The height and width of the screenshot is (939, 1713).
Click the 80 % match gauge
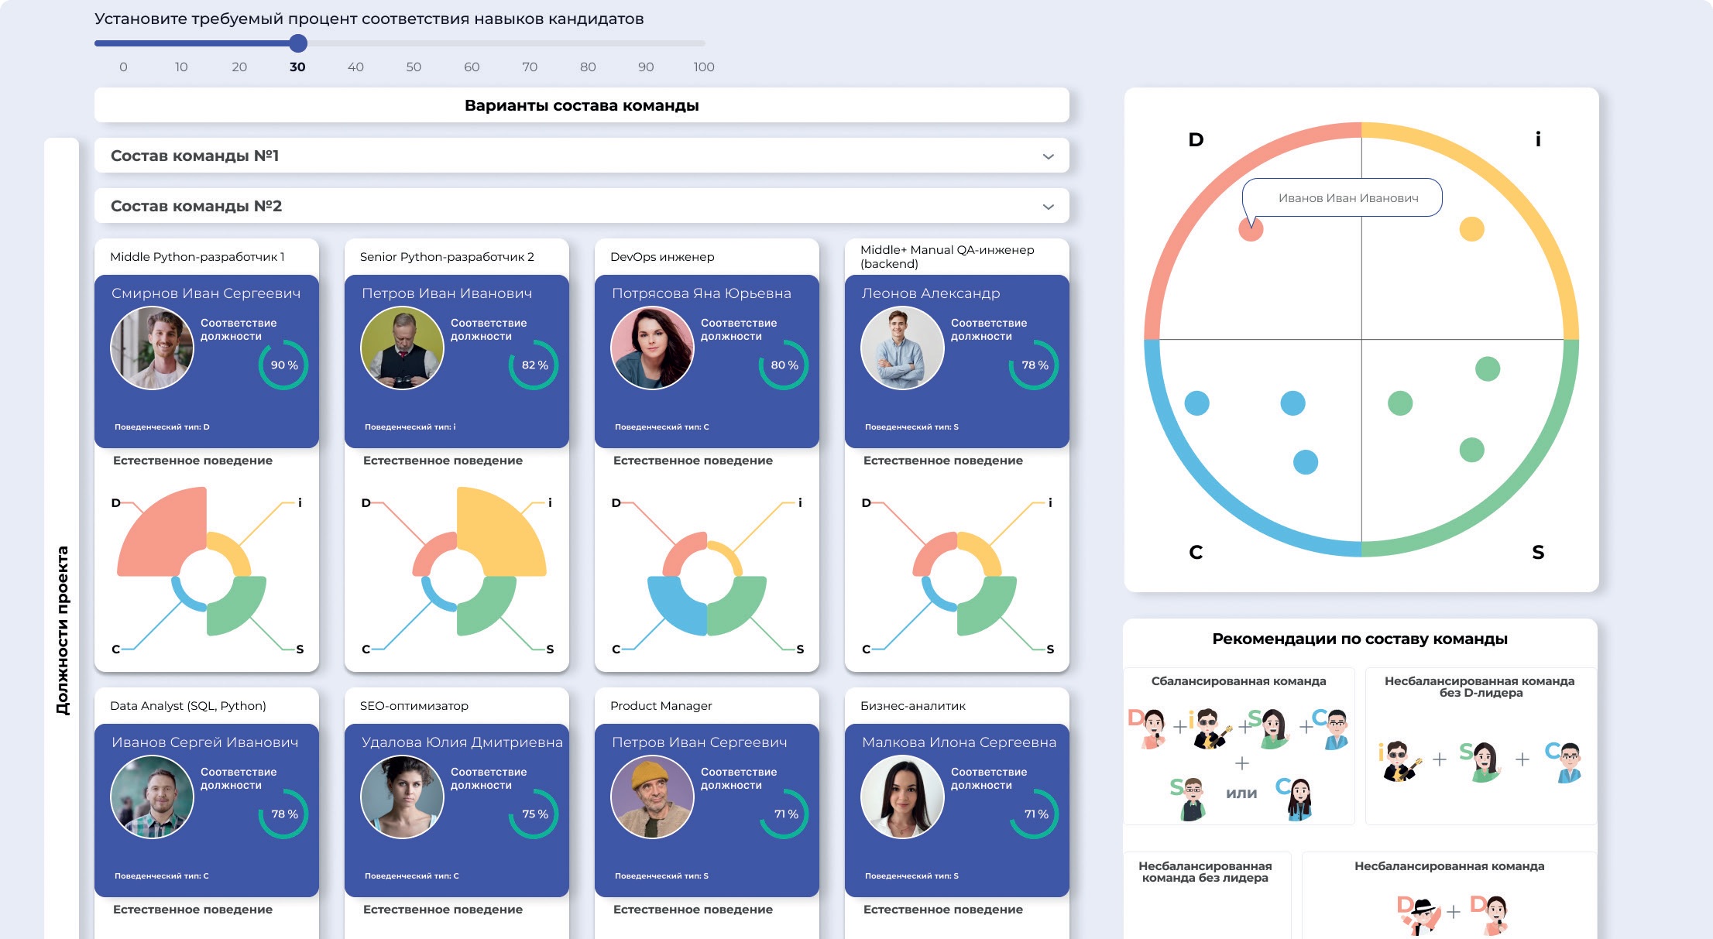784,365
